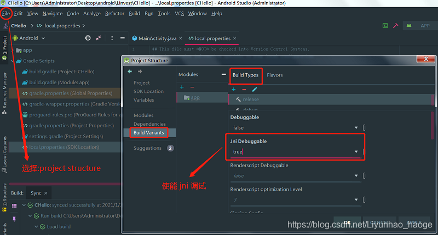The height and width of the screenshot is (235, 438).
Task: Open Project panel options three-dot menu
Action: point(112,38)
